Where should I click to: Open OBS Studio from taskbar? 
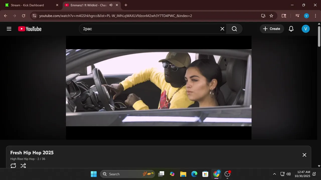point(227,174)
